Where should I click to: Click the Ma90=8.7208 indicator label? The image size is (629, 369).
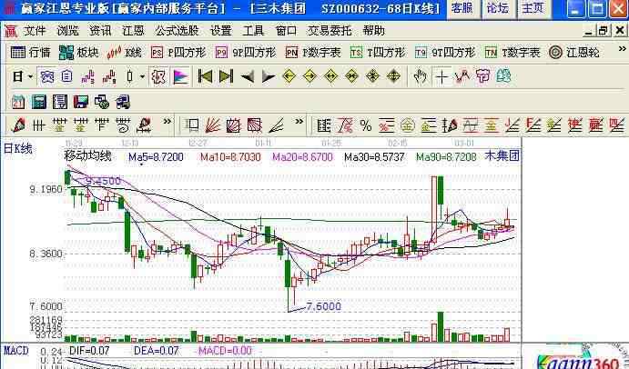446,157
